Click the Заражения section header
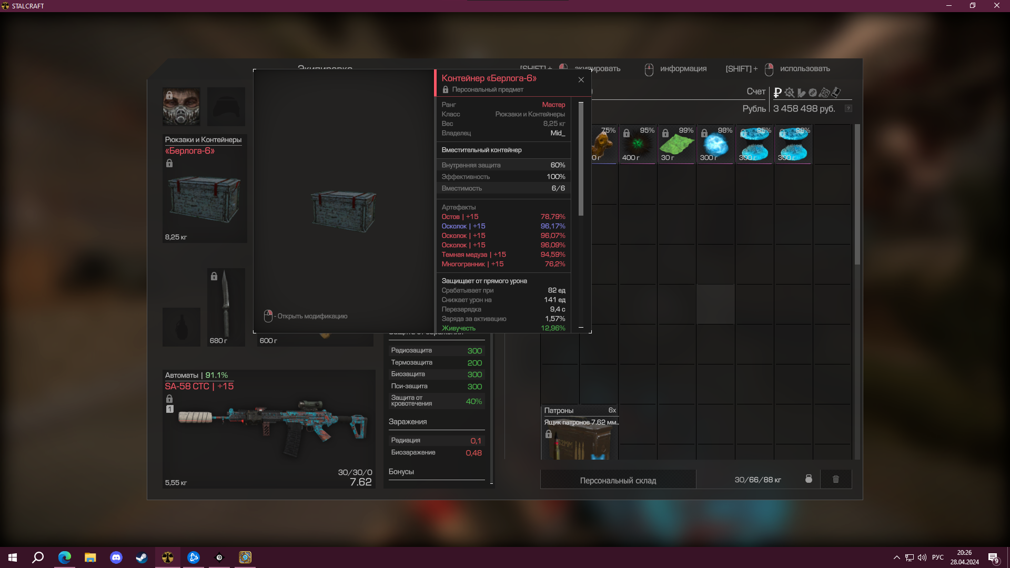This screenshot has width=1010, height=568. click(408, 422)
